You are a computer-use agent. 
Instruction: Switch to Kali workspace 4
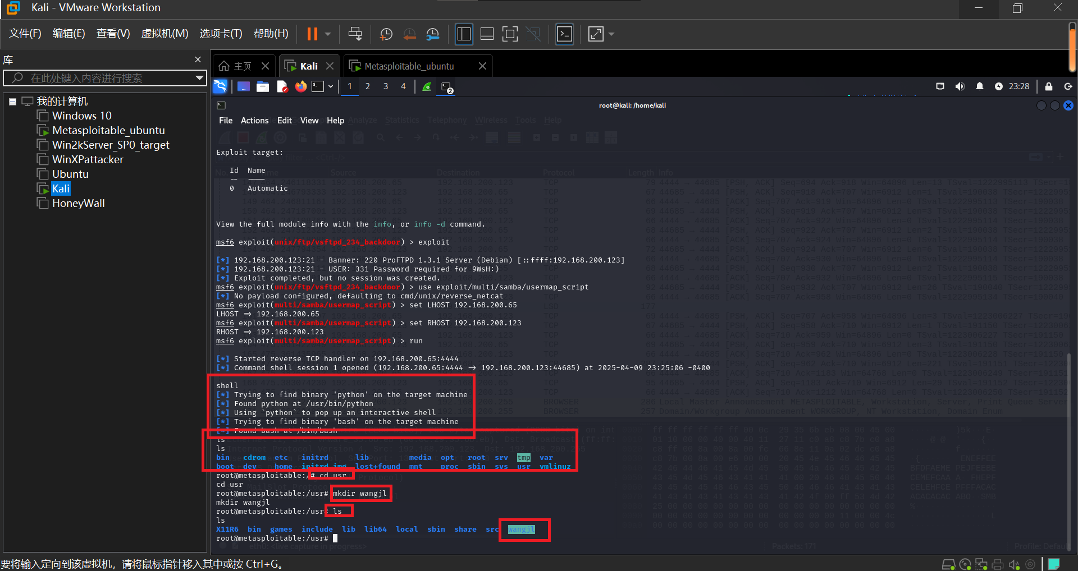point(403,86)
